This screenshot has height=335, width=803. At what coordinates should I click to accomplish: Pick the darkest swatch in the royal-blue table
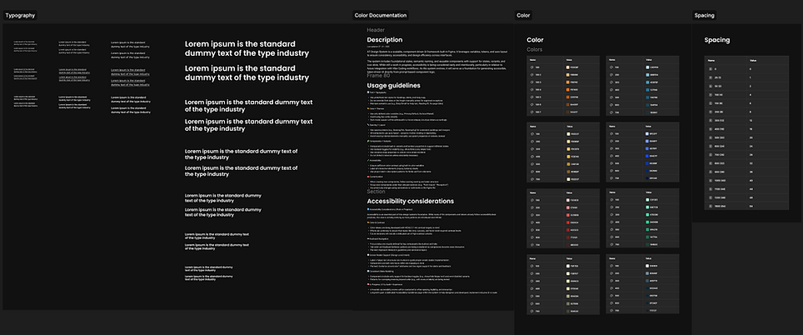tap(647, 178)
